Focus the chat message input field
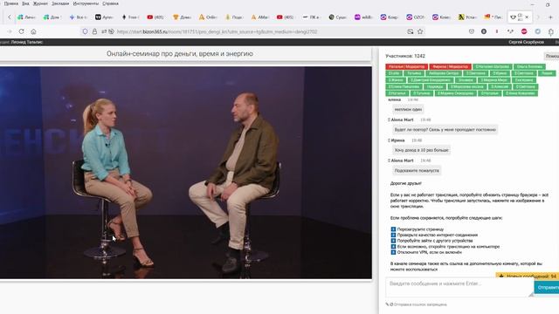The height and width of the screenshot is (314, 559). 459,287
